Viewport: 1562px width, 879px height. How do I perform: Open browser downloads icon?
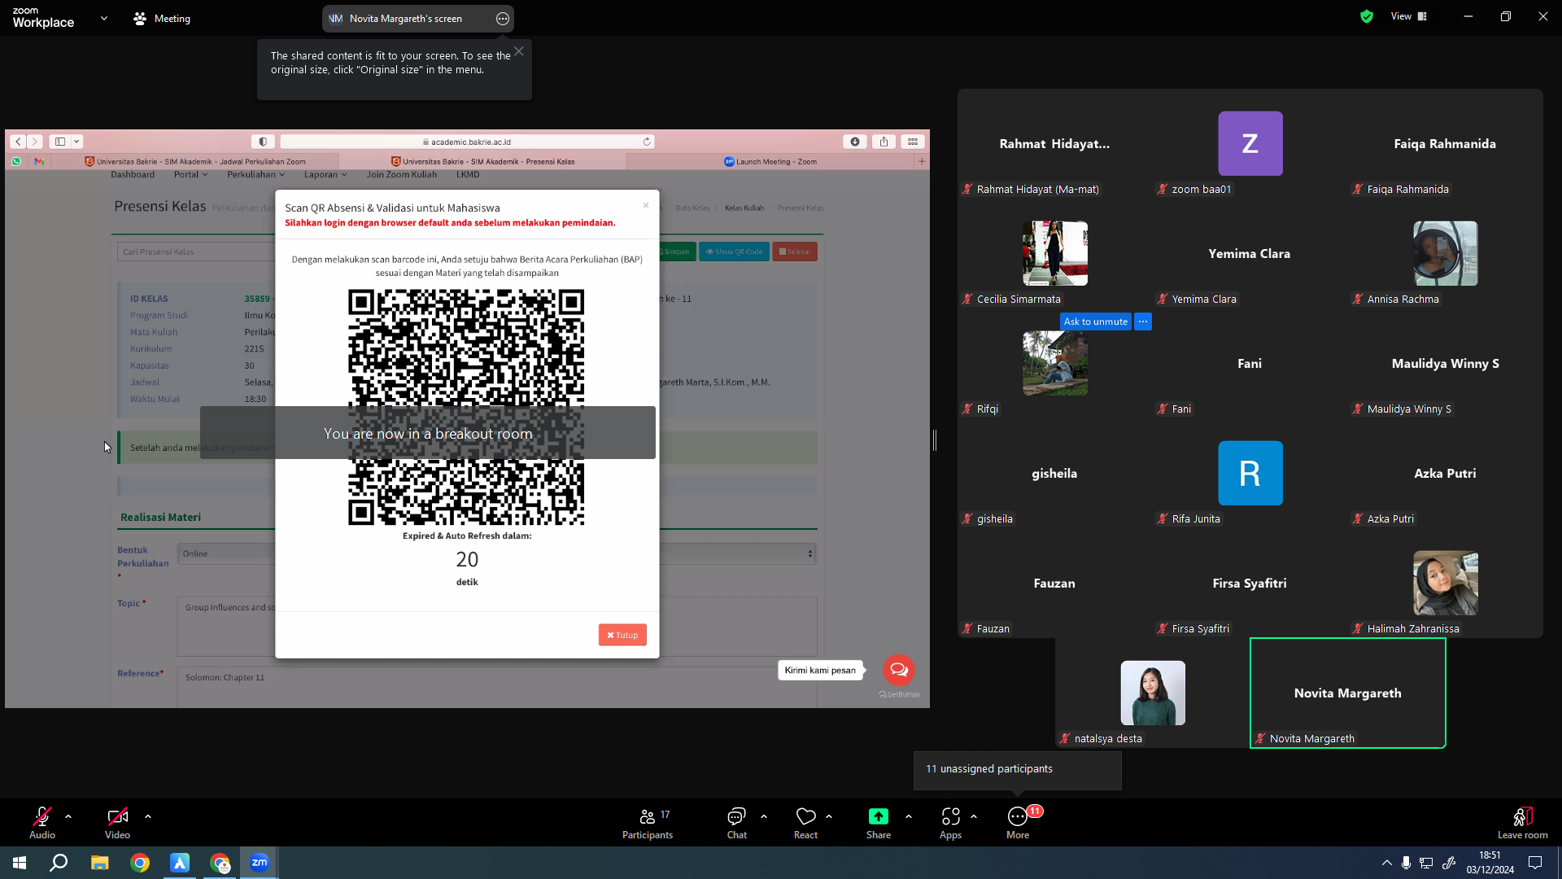pyautogui.click(x=855, y=142)
